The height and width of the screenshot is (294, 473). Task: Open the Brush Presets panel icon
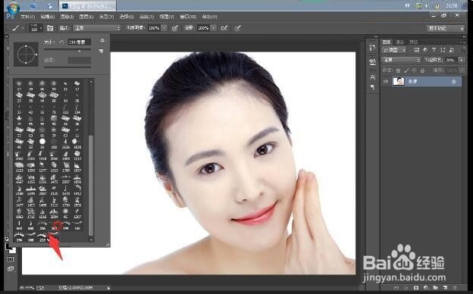click(x=372, y=62)
